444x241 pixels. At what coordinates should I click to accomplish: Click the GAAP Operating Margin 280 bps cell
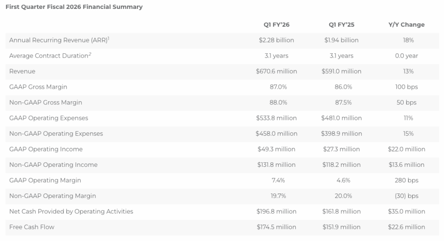406,180
